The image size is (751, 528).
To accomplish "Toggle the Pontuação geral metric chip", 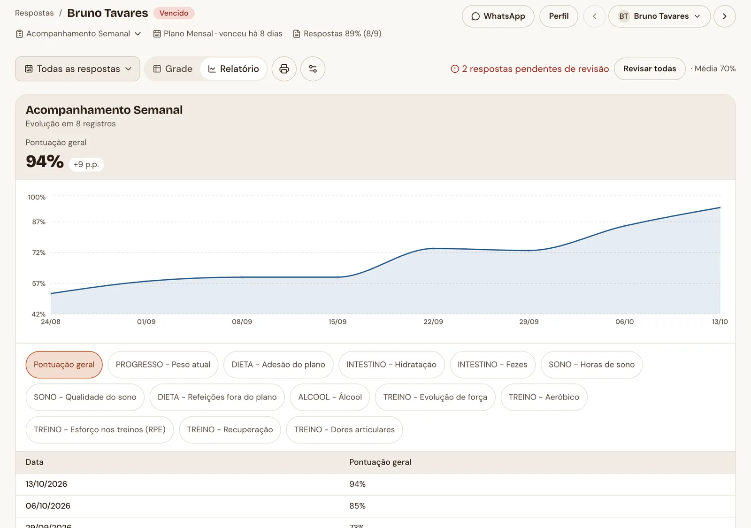I will tap(64, 365).
